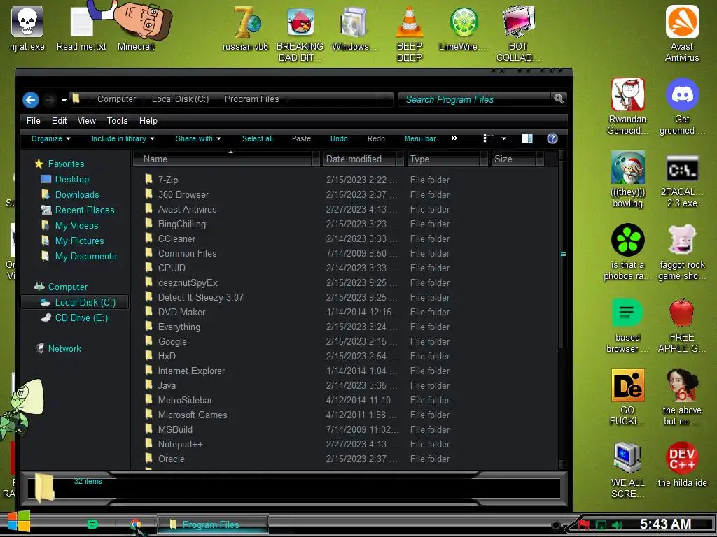Click the Paste toolbar button
This screenshot has height=537, width=717.
pos(301,139)
